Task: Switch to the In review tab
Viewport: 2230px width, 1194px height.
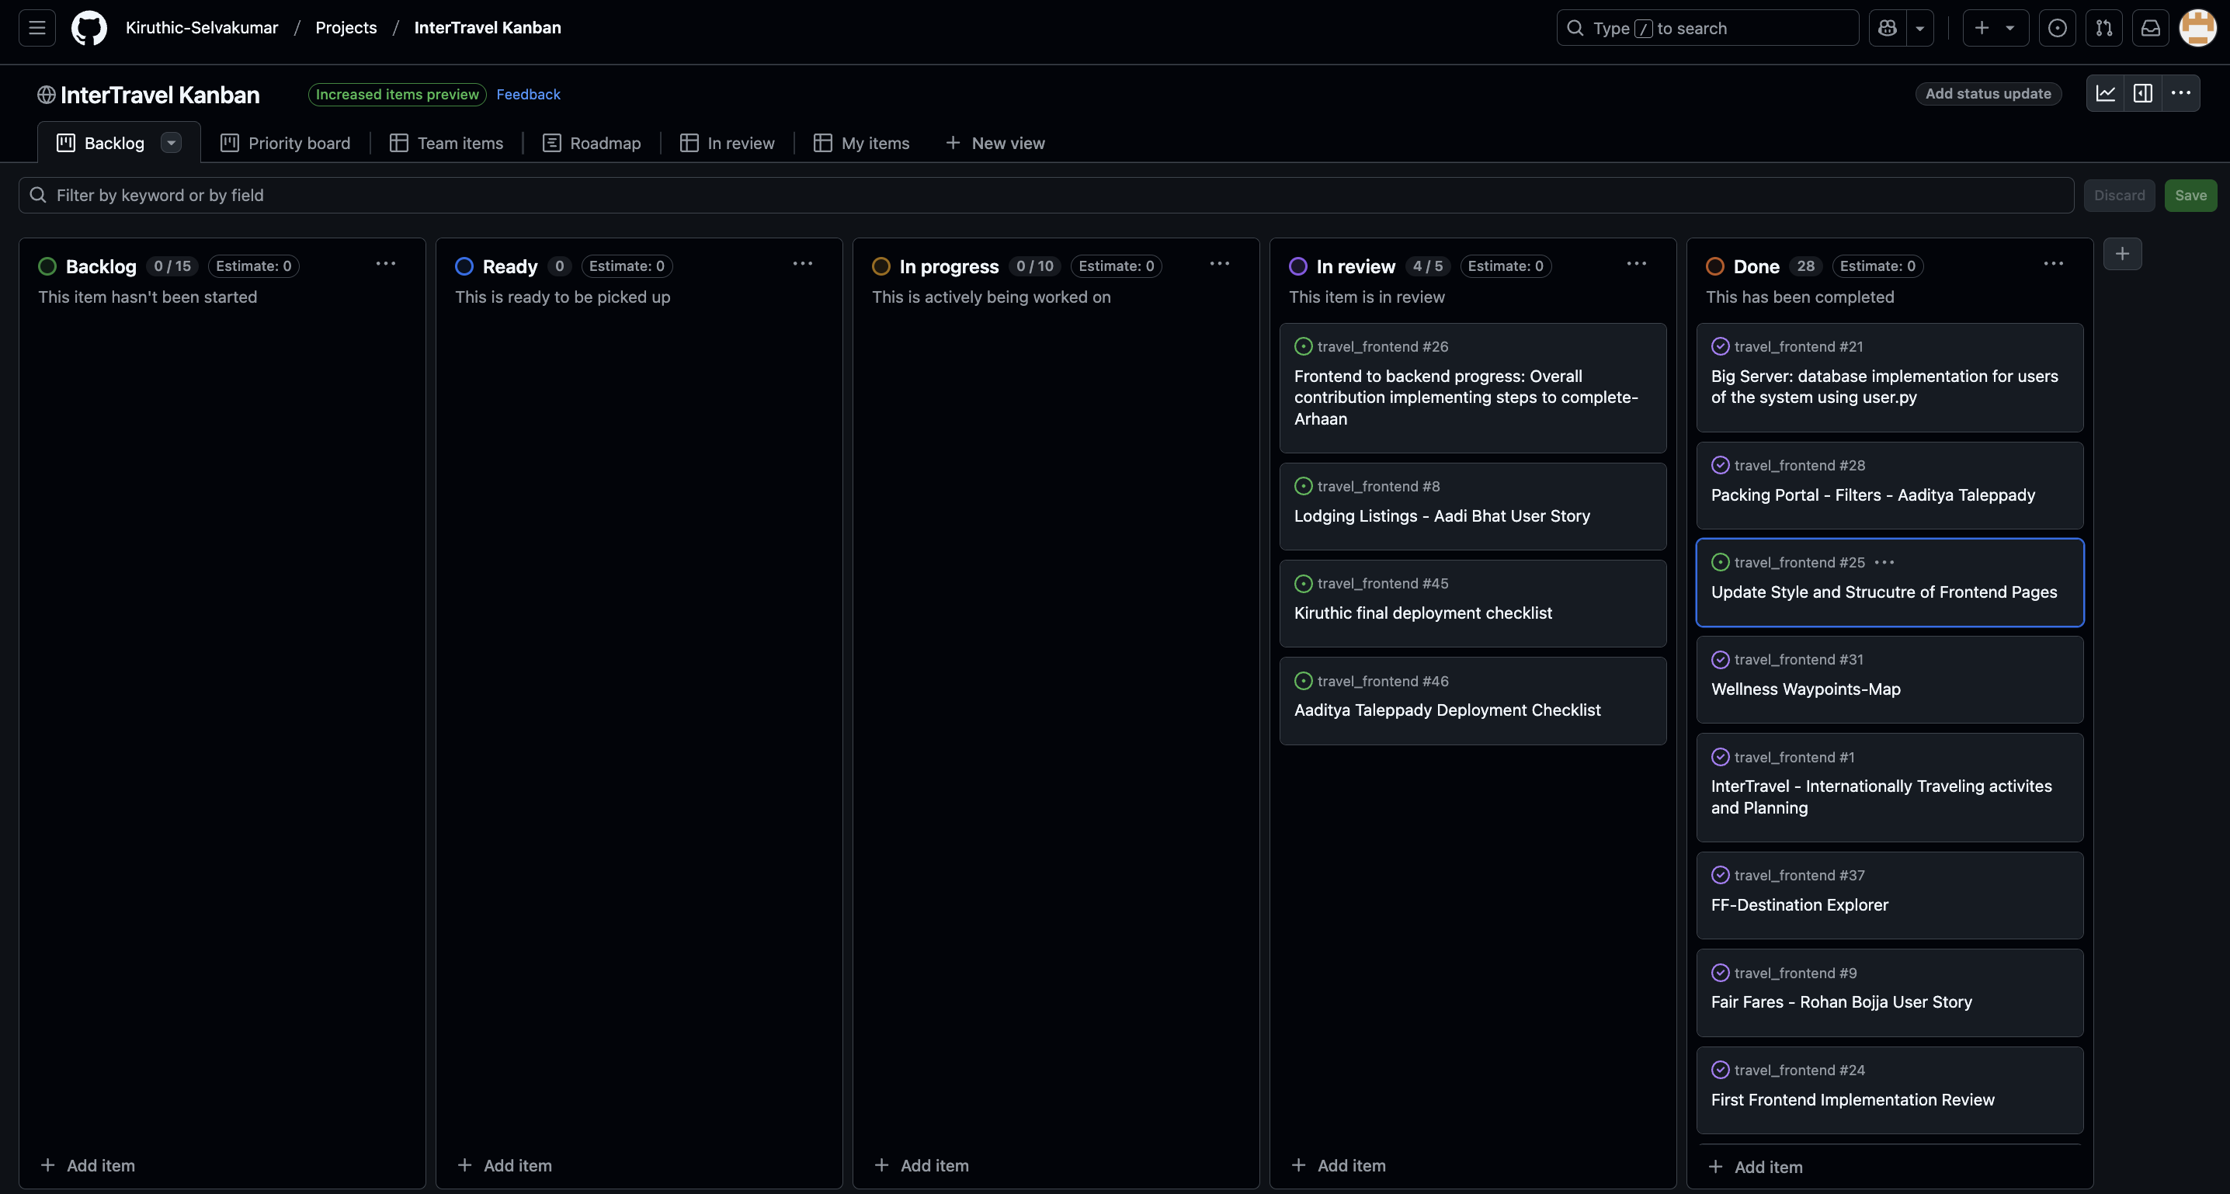Action: point(728,143)
